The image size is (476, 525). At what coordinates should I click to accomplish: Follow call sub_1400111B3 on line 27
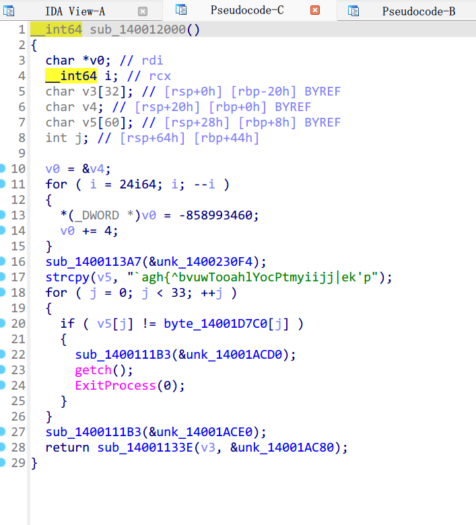(x=94, y=432)
